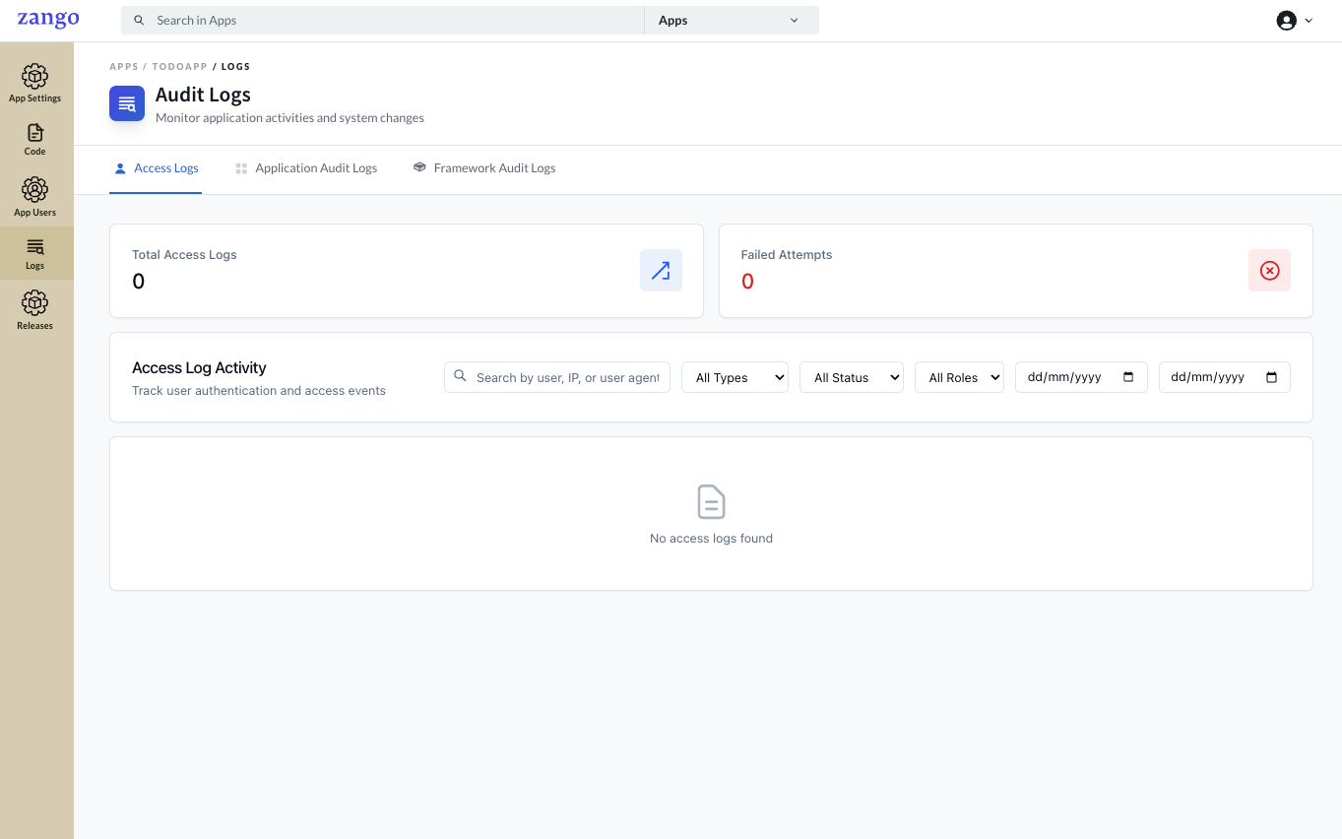The width and height of the screenshot is (1342, 839).
Task: Open calendar picker on first date field
Action: click(x=1128, y=377)
